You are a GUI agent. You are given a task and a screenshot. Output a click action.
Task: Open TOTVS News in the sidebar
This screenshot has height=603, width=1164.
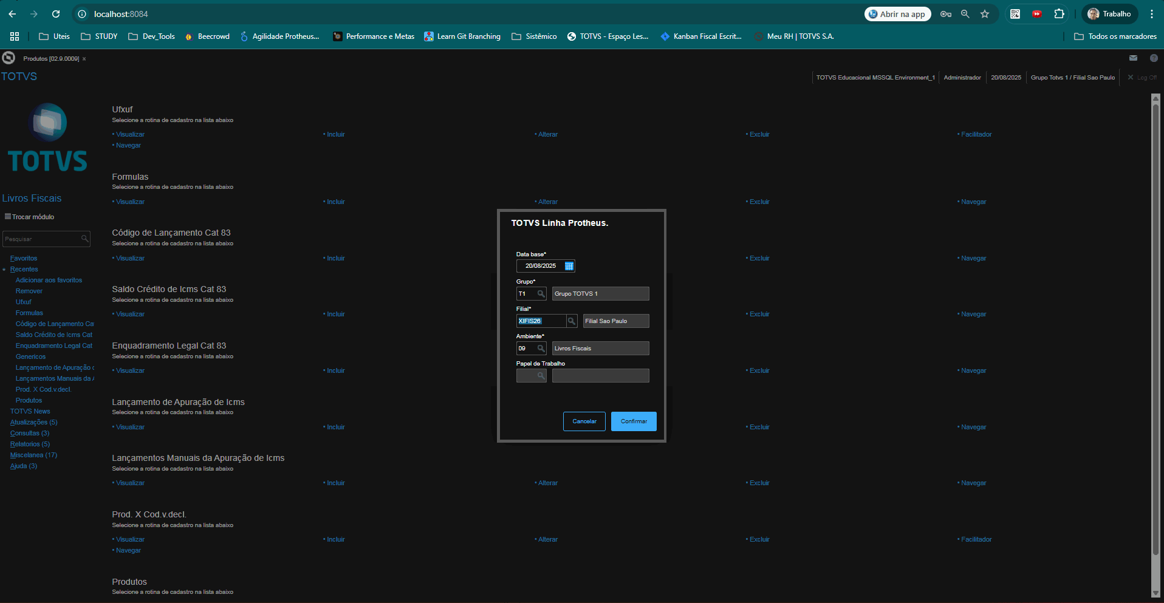30,412
